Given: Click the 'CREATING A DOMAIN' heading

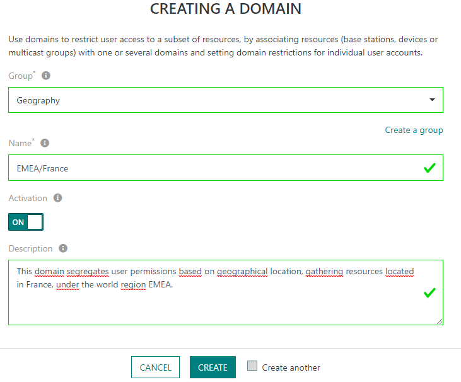Looking at the screenshot, I should point(226,9).
